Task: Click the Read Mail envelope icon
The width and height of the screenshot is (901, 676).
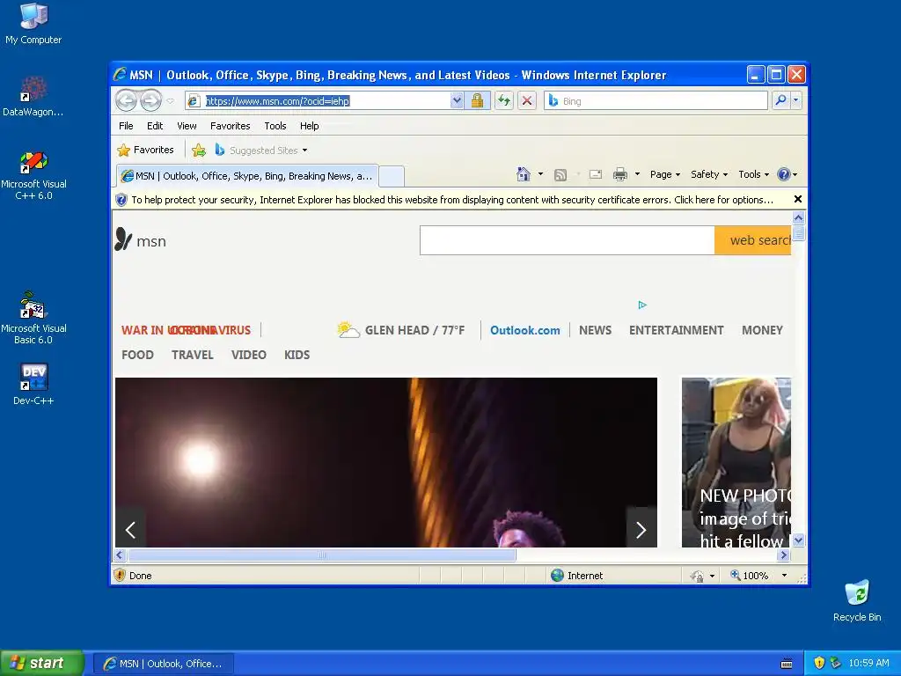Action: 596,174
